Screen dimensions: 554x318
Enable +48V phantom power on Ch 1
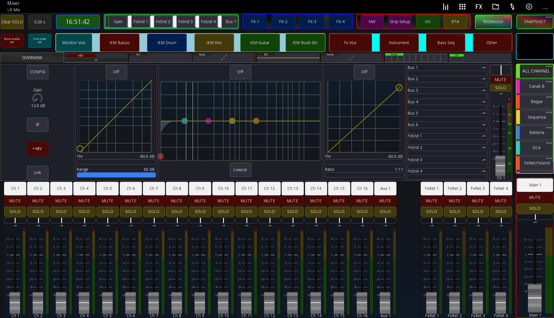[x=38, y=149]
